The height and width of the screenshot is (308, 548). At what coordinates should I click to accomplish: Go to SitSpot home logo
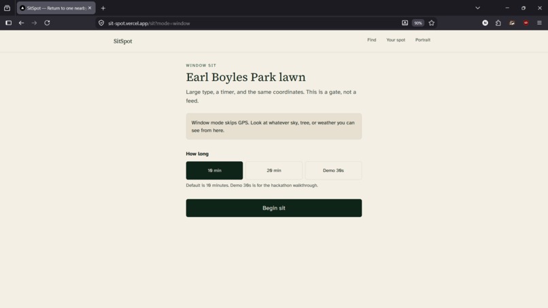click(122, 41)
